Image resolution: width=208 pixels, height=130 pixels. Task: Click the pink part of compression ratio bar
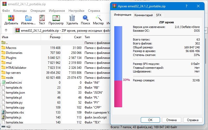118,94
